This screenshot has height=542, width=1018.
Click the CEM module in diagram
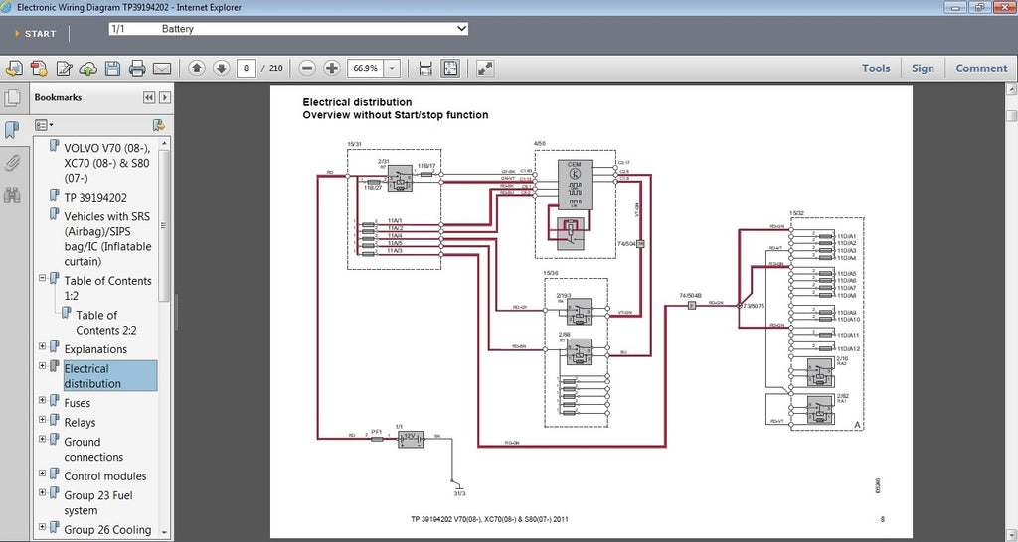[x=575, y=185]
